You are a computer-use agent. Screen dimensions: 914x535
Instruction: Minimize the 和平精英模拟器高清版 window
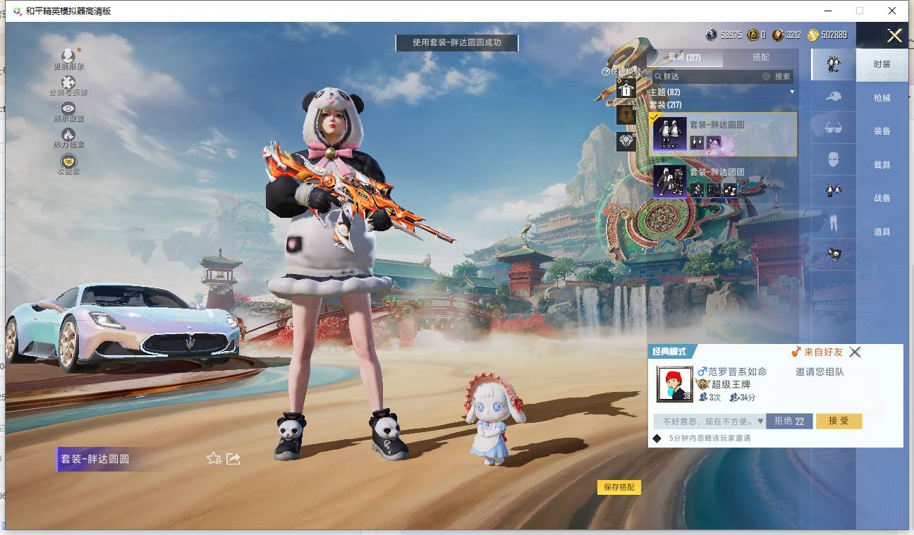827,11
